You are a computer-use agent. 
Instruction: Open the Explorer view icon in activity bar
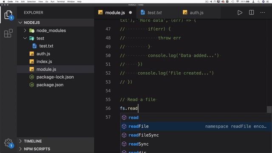pos(8,15)
